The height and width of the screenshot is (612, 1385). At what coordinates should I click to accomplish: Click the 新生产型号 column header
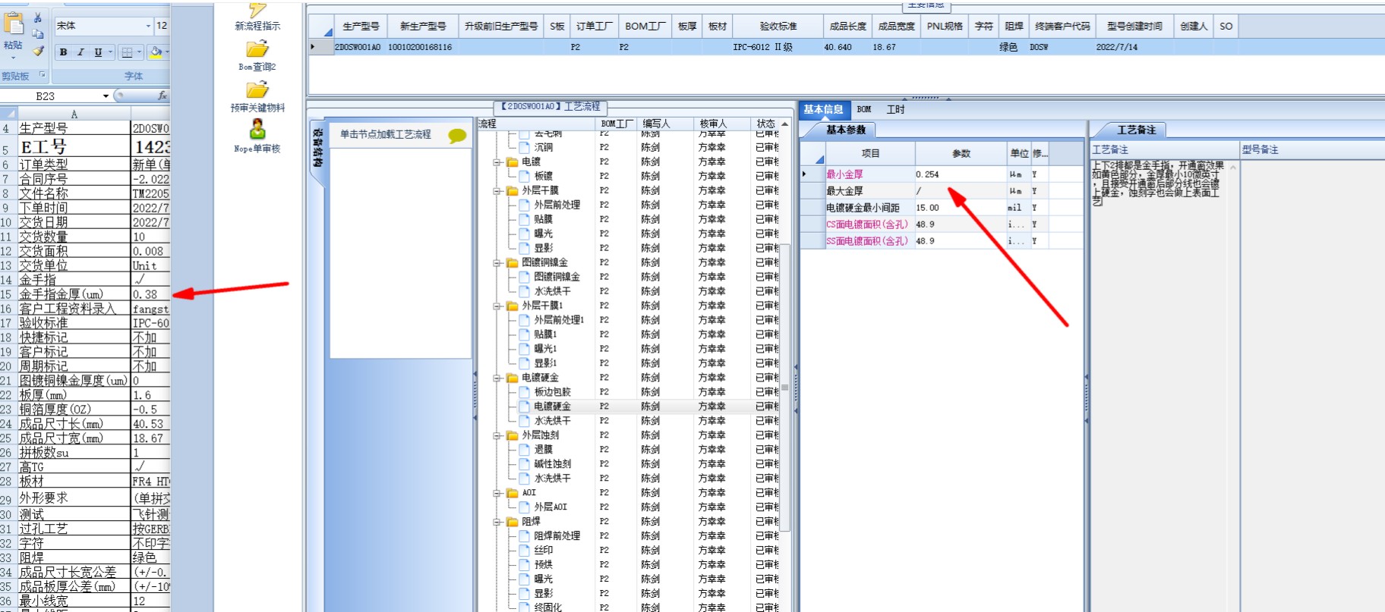(x=423, y=26)
